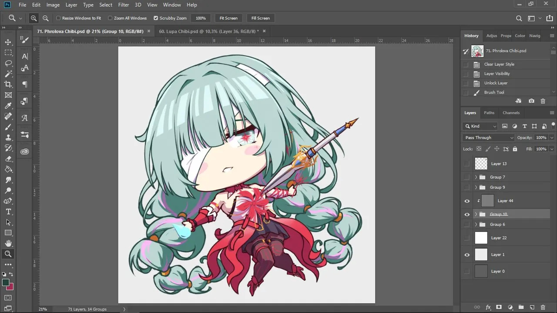
Task: Lock all on the selected layer
Action: [x=515, y=149]
